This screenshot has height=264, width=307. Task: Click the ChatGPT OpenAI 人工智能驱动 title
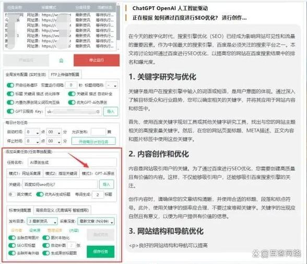coord(170,8)
